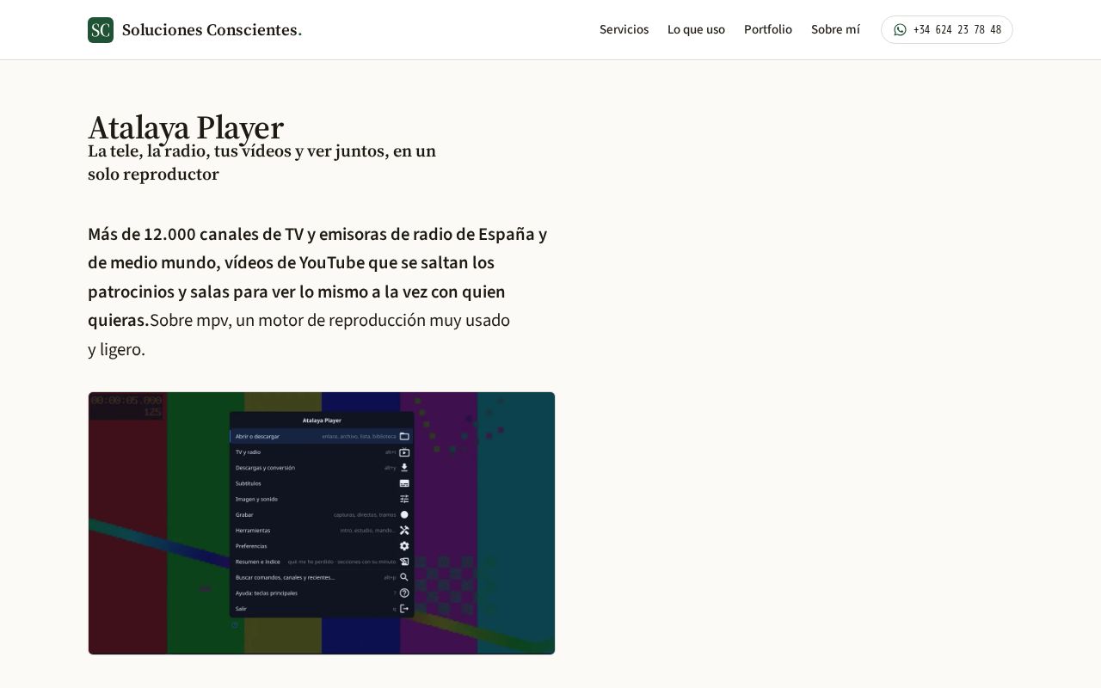
Task: Click the TV icon next to TV y radio
Action: coord(404,452)
